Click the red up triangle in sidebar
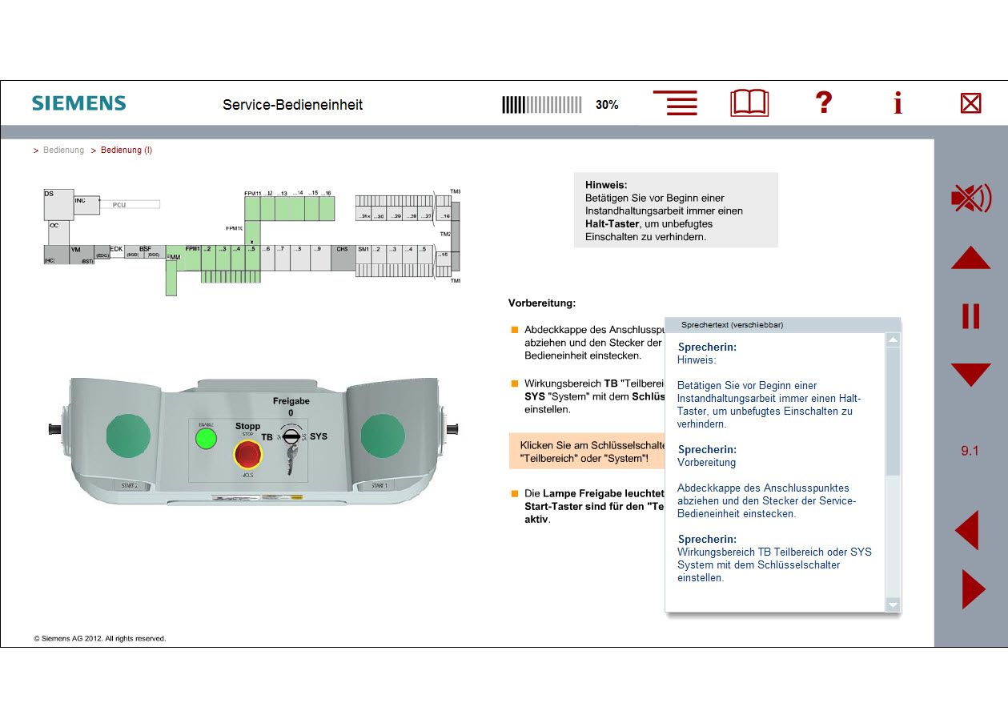Image resolution: width=1008 pixels, height=727 pixels. pos(970,259)
